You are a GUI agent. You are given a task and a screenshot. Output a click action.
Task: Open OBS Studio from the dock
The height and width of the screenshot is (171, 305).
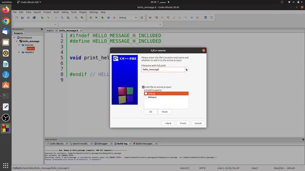[6, 117]
